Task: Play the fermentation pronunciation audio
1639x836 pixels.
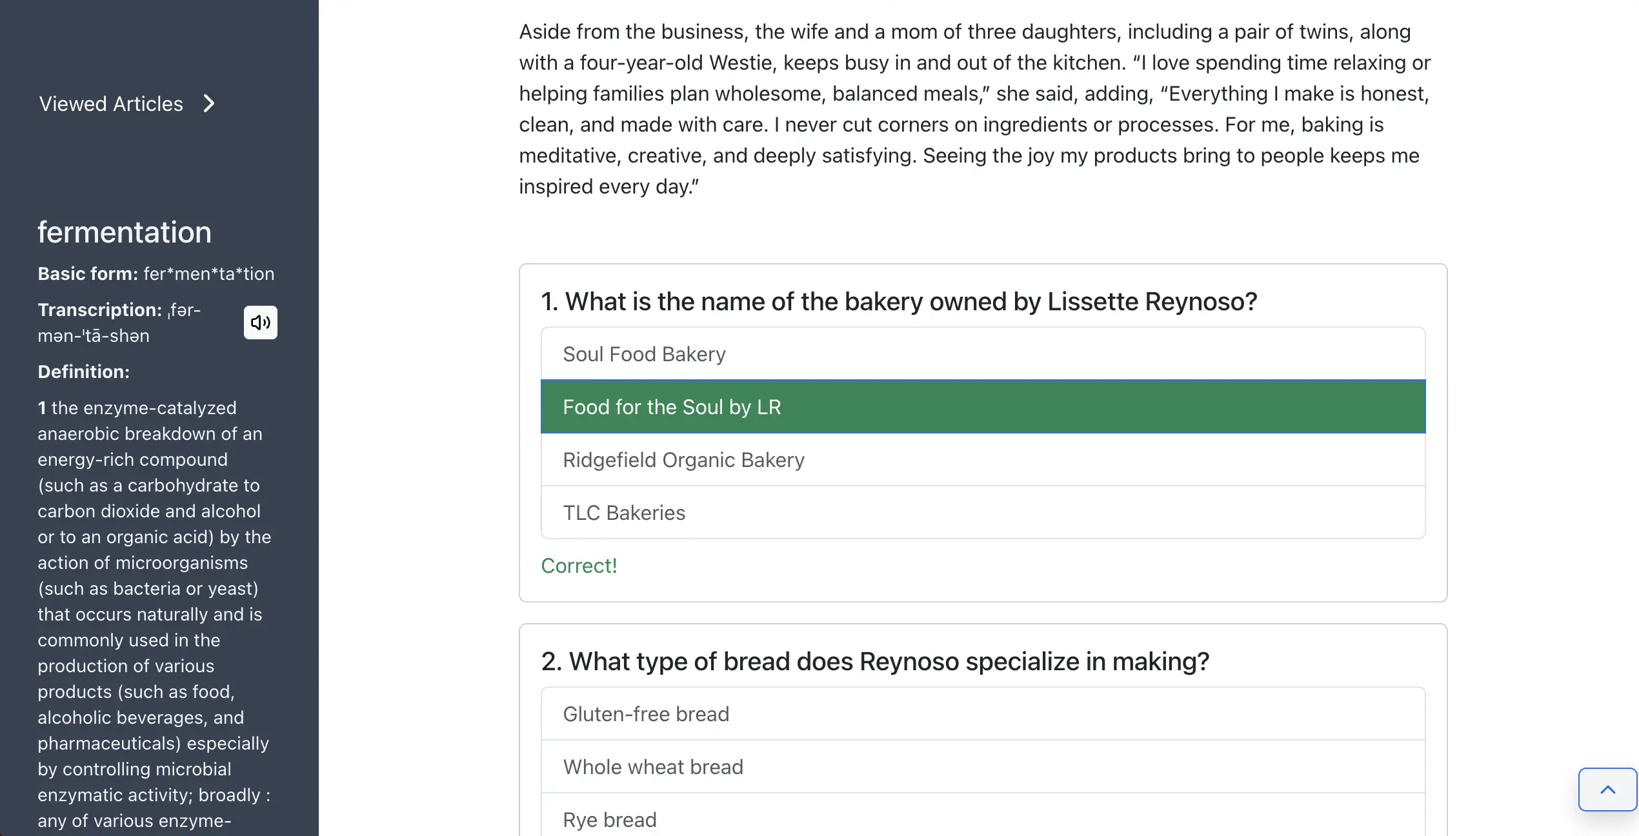Action: click(x=260, y=323)
